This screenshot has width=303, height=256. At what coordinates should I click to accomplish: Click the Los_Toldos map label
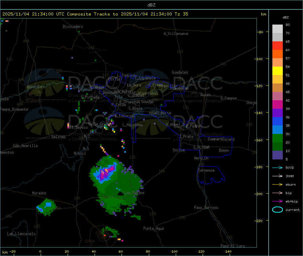pyautogui.click(x=134, y=193)
